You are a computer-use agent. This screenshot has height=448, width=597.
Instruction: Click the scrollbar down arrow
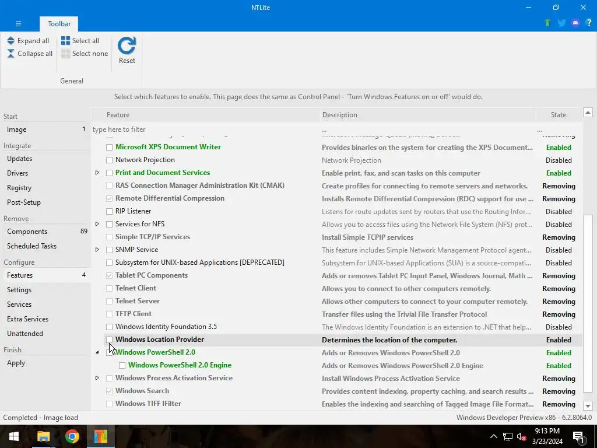[588, 406]
